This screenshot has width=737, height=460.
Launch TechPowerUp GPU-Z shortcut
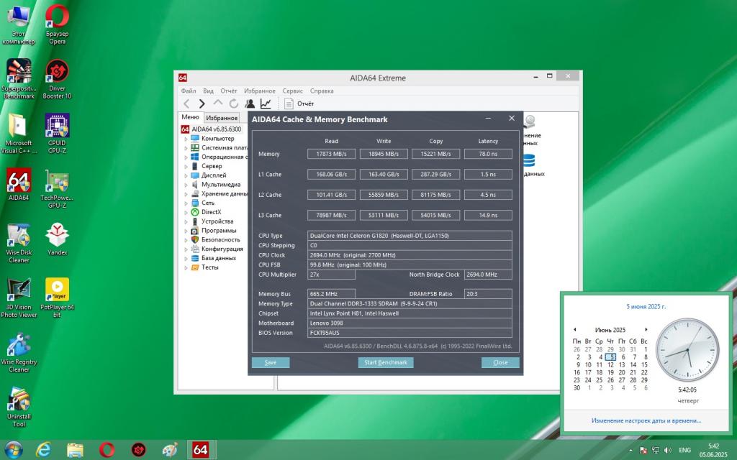coord(57,188)
